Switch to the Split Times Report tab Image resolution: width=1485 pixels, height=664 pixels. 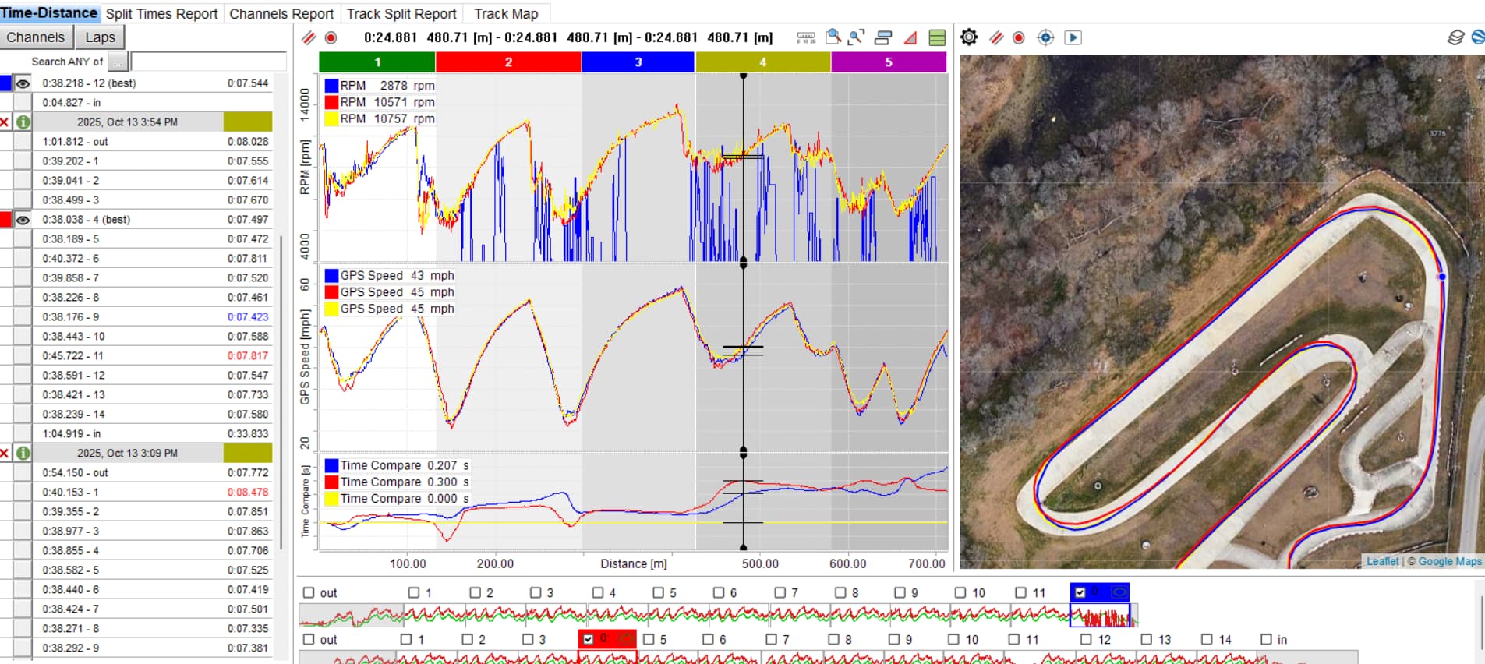point(161,14)
